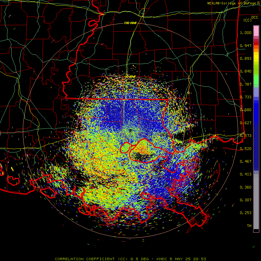This screenshot has width=261, height=261.
Task: Click the 1.000 colorbar scale value
Action: pyautogui.click(x=246, y=32)
